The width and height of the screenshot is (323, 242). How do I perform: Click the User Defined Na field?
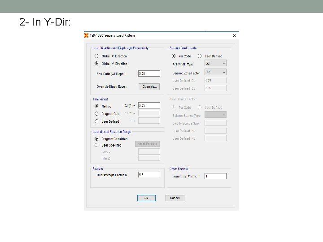click(x=215, y=130)
